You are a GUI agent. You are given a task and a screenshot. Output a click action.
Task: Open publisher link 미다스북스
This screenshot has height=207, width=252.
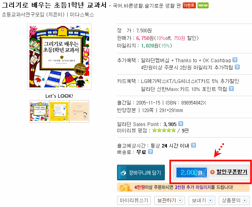point(82,14)
